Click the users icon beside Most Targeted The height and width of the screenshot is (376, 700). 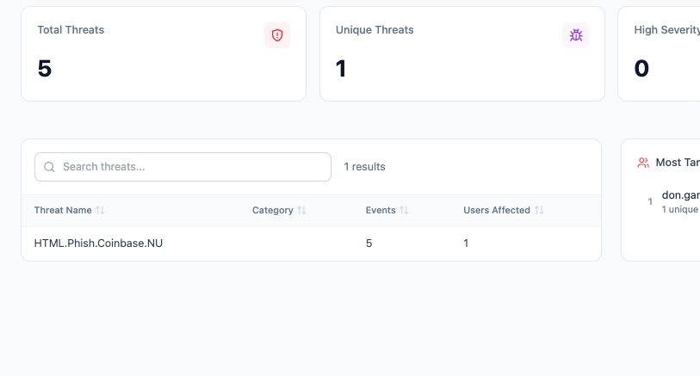[643, 163]
